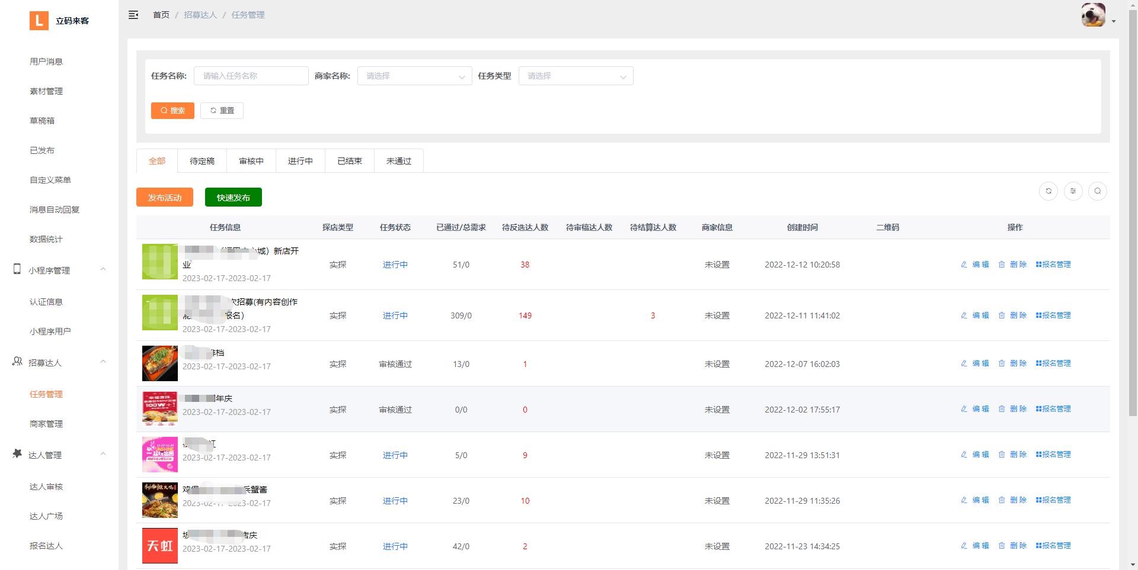1138x570 pixels.
Task: Edit the 2022-12-02 17:55:17 task
Action: coord(975,409)
